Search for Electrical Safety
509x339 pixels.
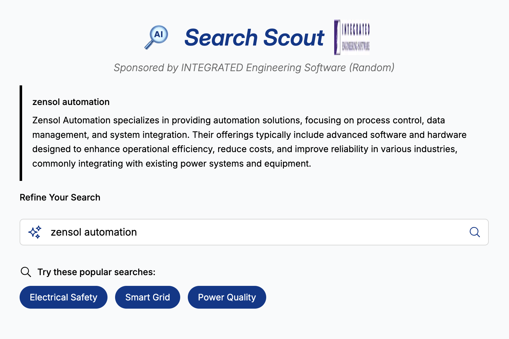pyautogui.click(x=63, y=297)
